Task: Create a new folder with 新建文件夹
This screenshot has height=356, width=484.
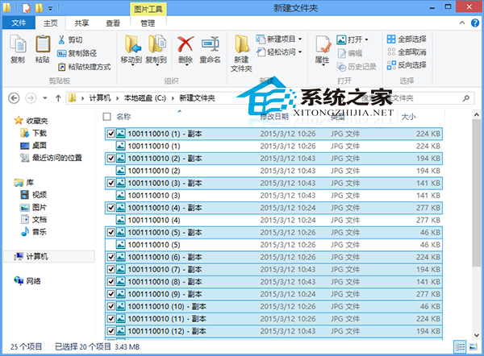Action: click(241, 53)
